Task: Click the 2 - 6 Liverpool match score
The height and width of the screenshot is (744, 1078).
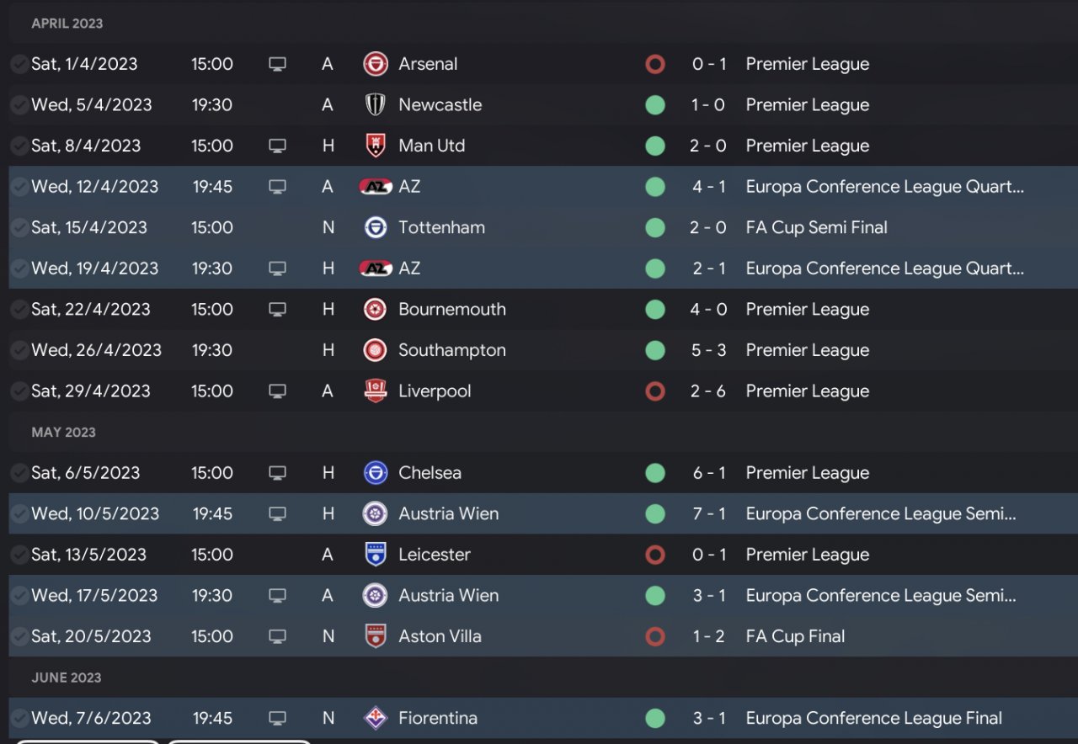Action: pyautogui.click(x=708, y=391)
